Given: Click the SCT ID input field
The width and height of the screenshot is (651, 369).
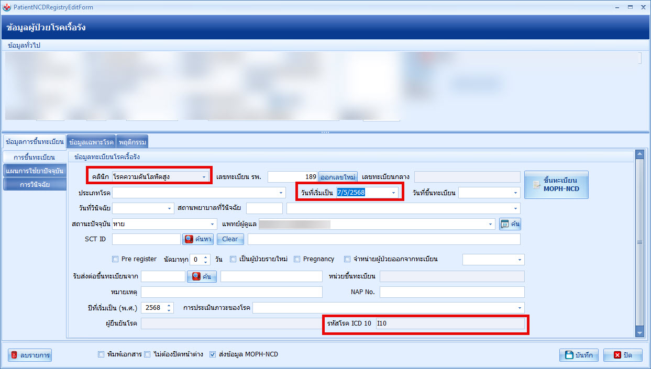Looking at the screenshot, I should (146, 239).
